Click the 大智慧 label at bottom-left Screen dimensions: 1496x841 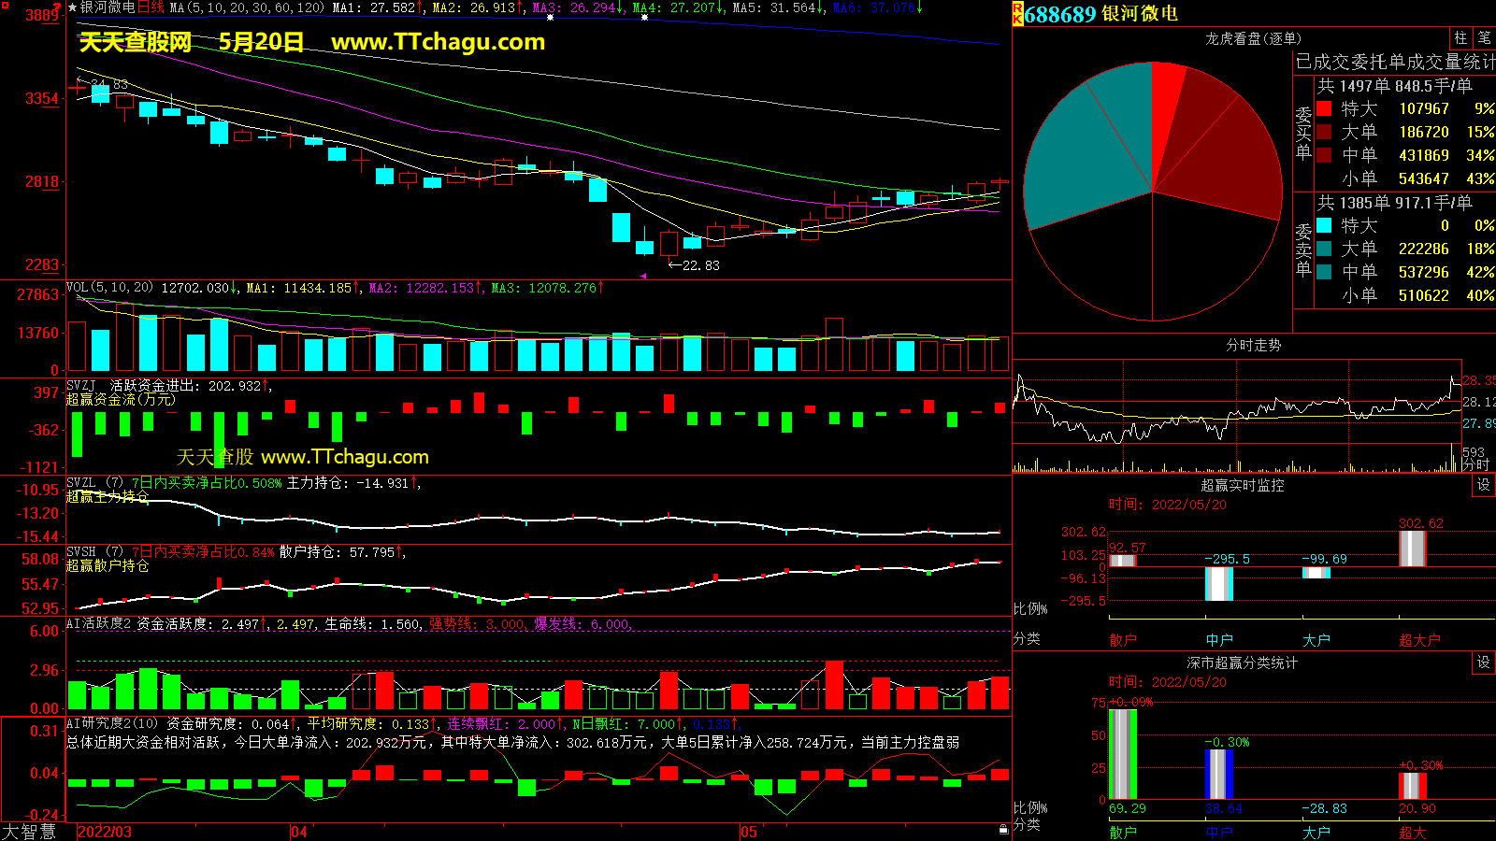29,832
